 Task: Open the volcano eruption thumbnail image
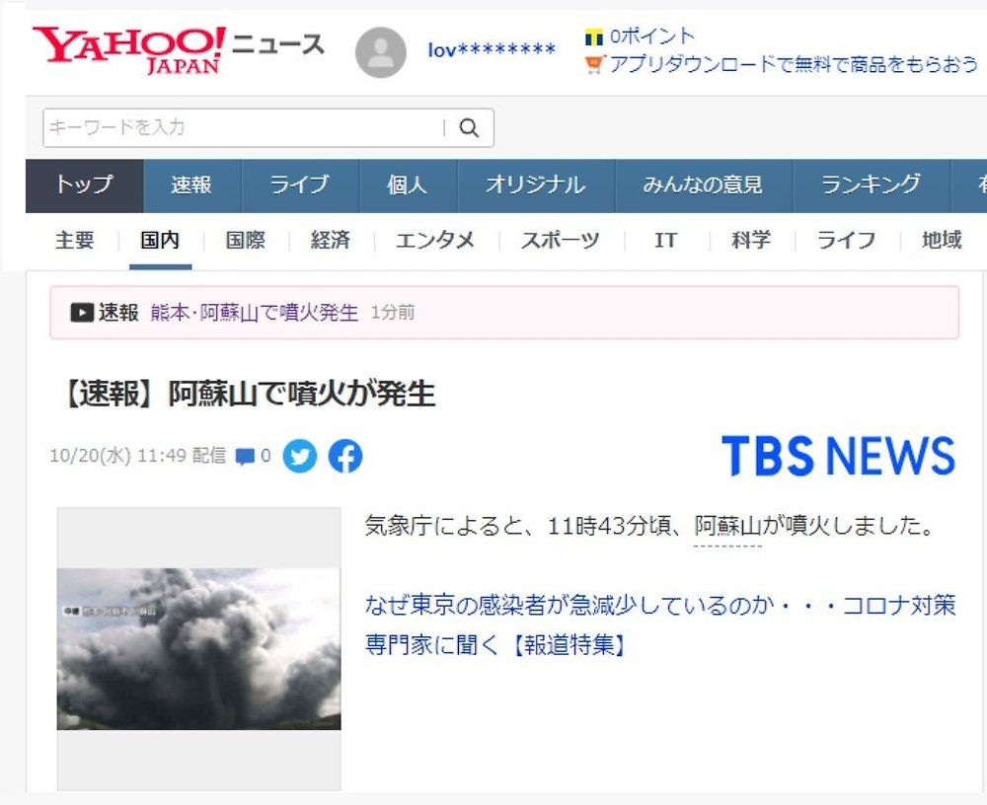(x=199, y=649)
